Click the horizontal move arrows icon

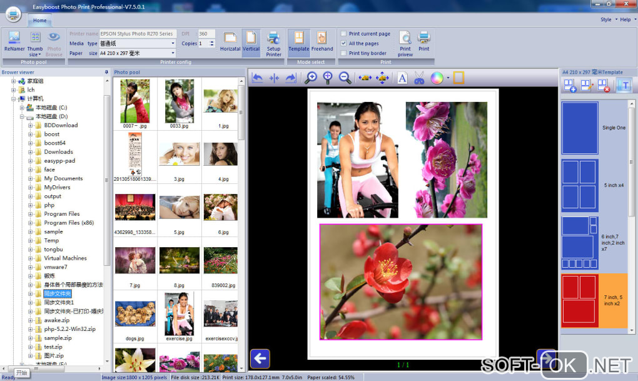point(365,78)
